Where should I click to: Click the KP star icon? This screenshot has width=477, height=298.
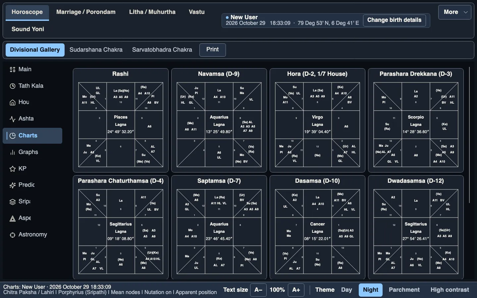pyautogui.click(x=13, y=169)
